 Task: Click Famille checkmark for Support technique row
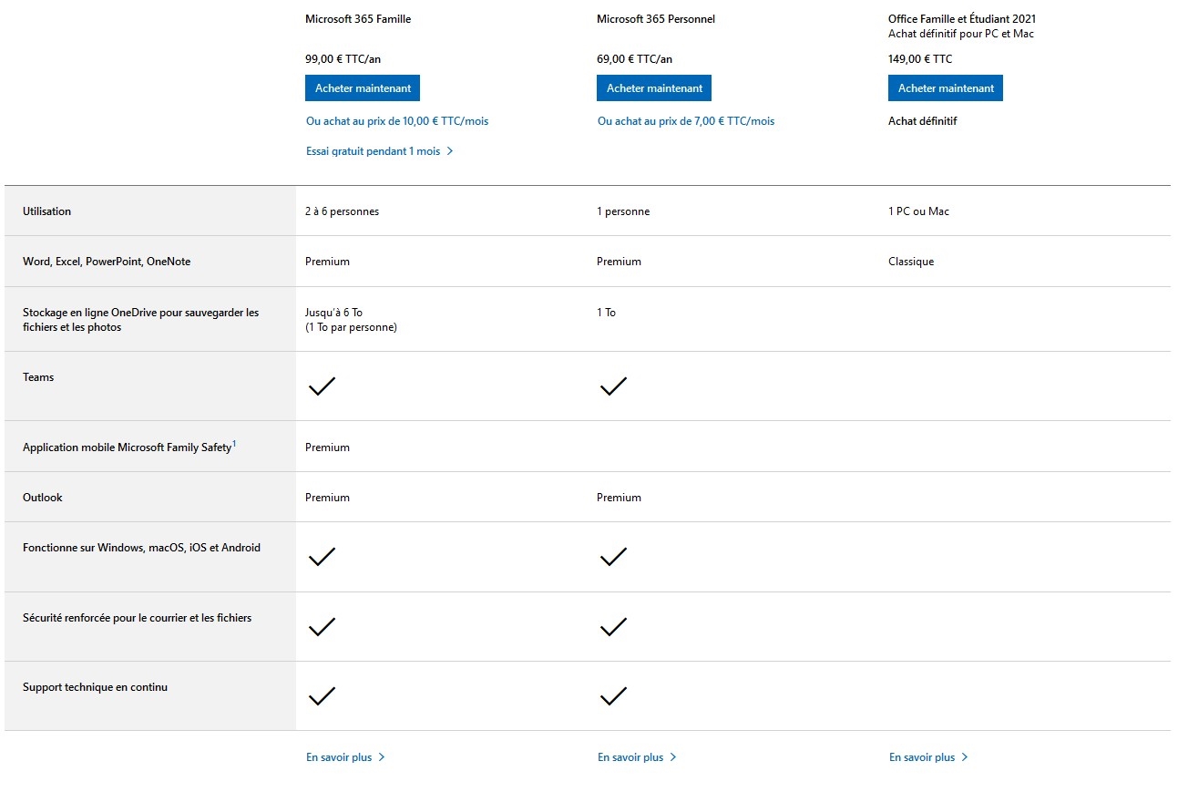pos(322,696)
